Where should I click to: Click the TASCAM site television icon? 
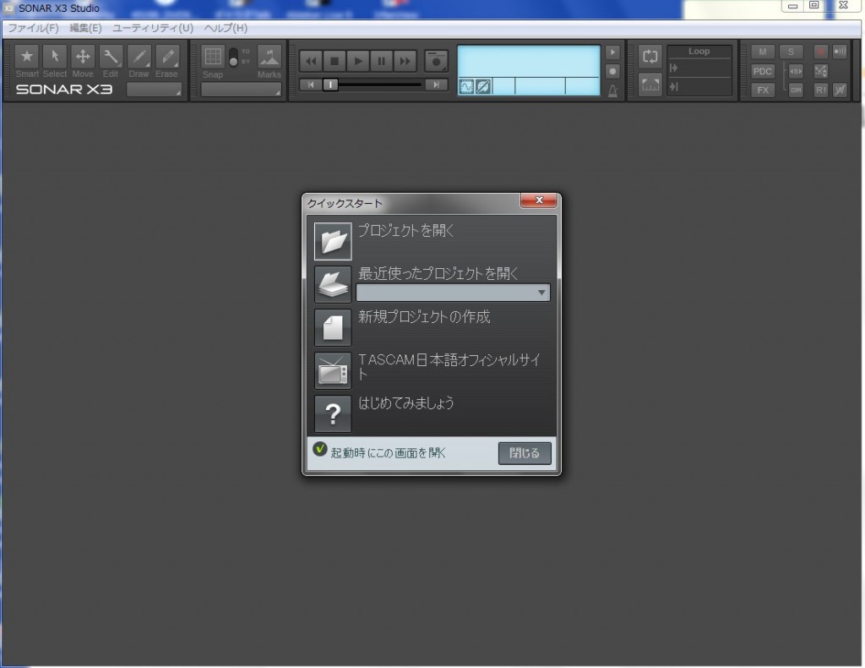point(333,370)
